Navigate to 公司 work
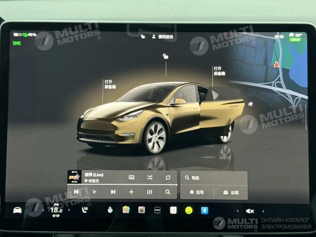Screen dimensions: 316x237 [x=231, y=193]
